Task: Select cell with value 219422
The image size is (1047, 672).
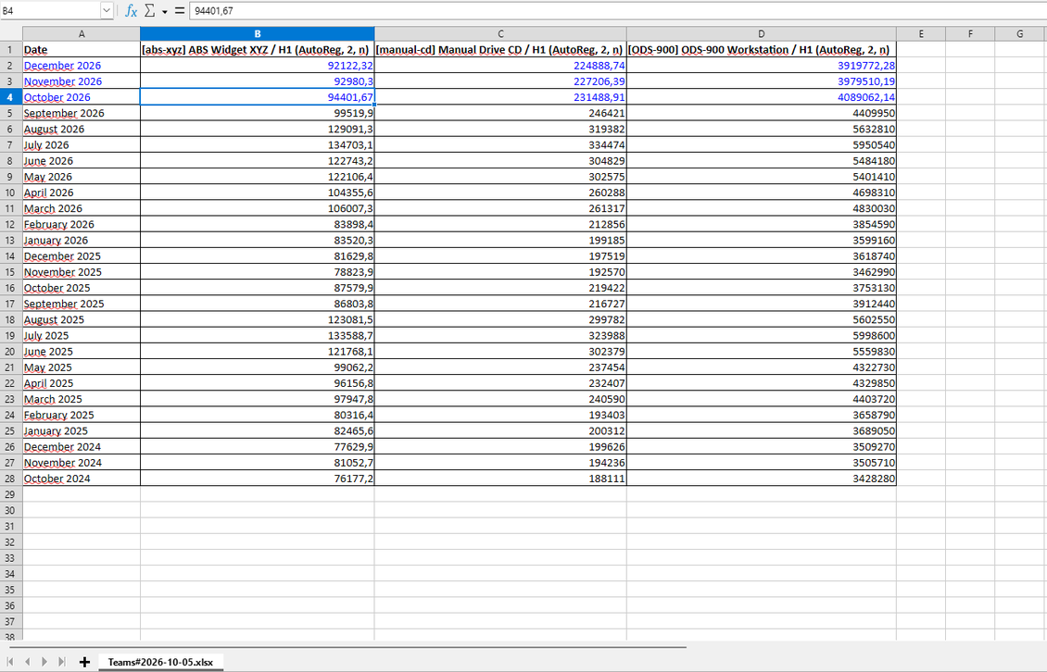Action: [500, 288]
